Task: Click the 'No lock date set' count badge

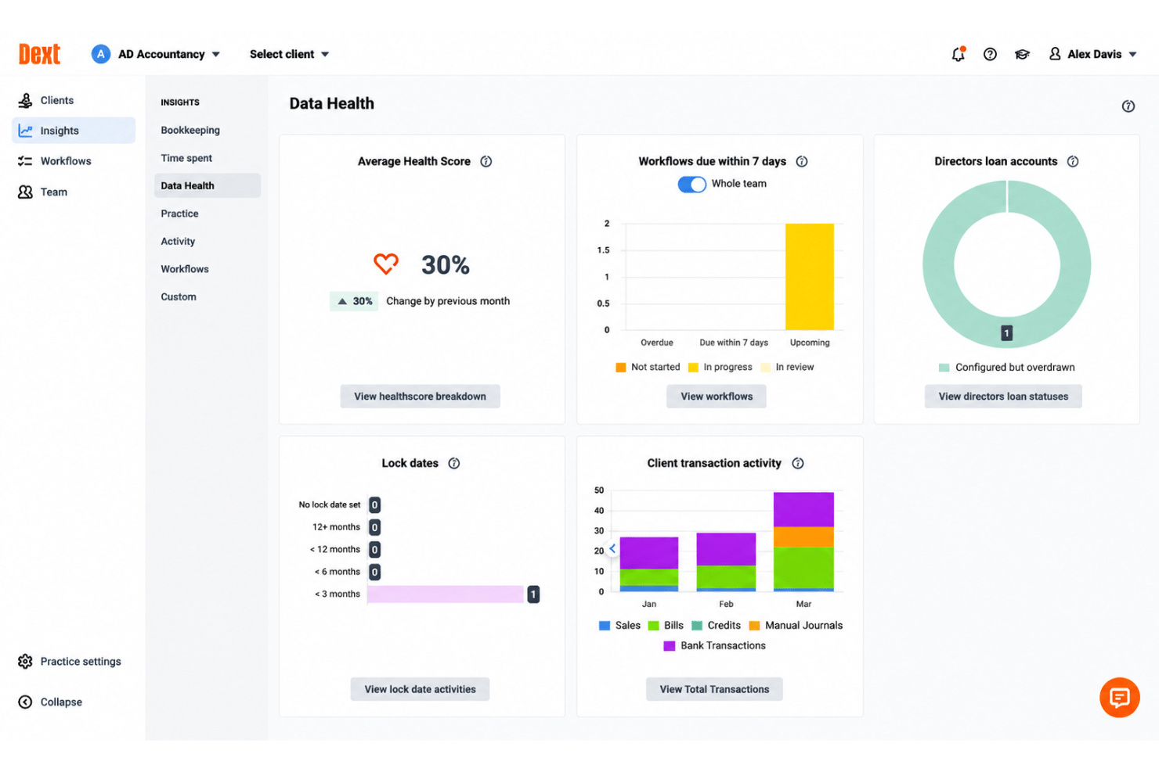Action: pos(375,505)
